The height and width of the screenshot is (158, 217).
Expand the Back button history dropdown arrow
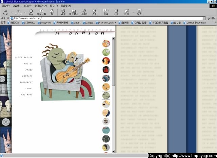12,12
